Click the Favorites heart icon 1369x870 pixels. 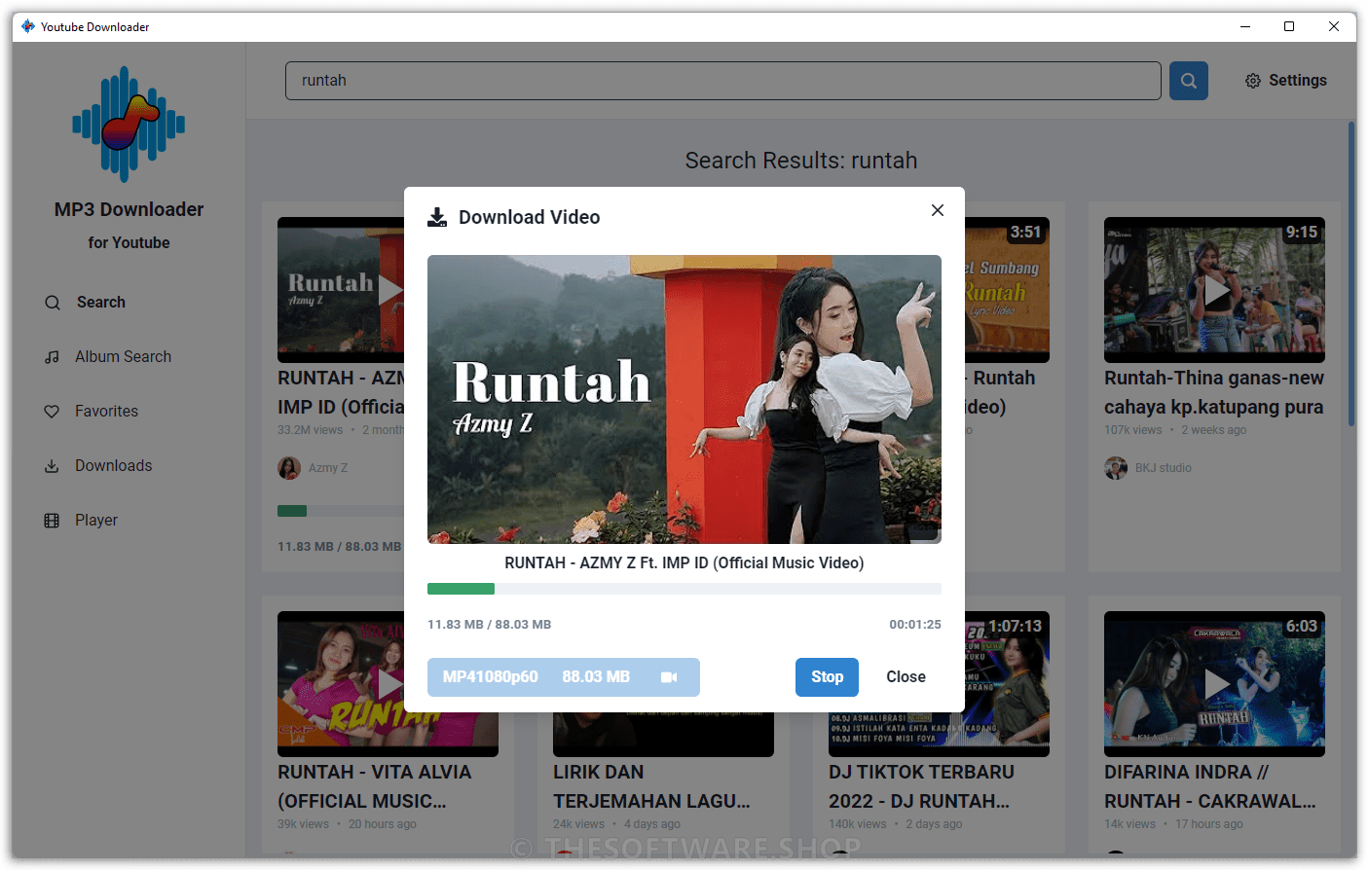click(x=53, y=412)
